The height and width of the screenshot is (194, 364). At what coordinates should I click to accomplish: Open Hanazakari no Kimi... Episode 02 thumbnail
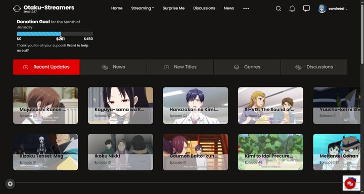point(196,106)
